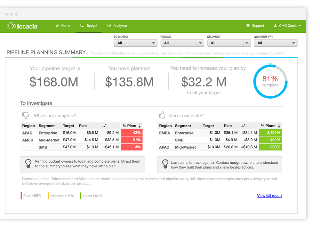This screenshot has height=228, width=320.
Task: Click the green 492% cell
Action: [x=270, y=140]
